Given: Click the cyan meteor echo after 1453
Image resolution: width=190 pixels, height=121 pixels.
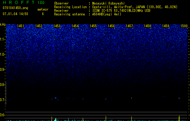Looking at the screenshot, I should coord(55,98).
